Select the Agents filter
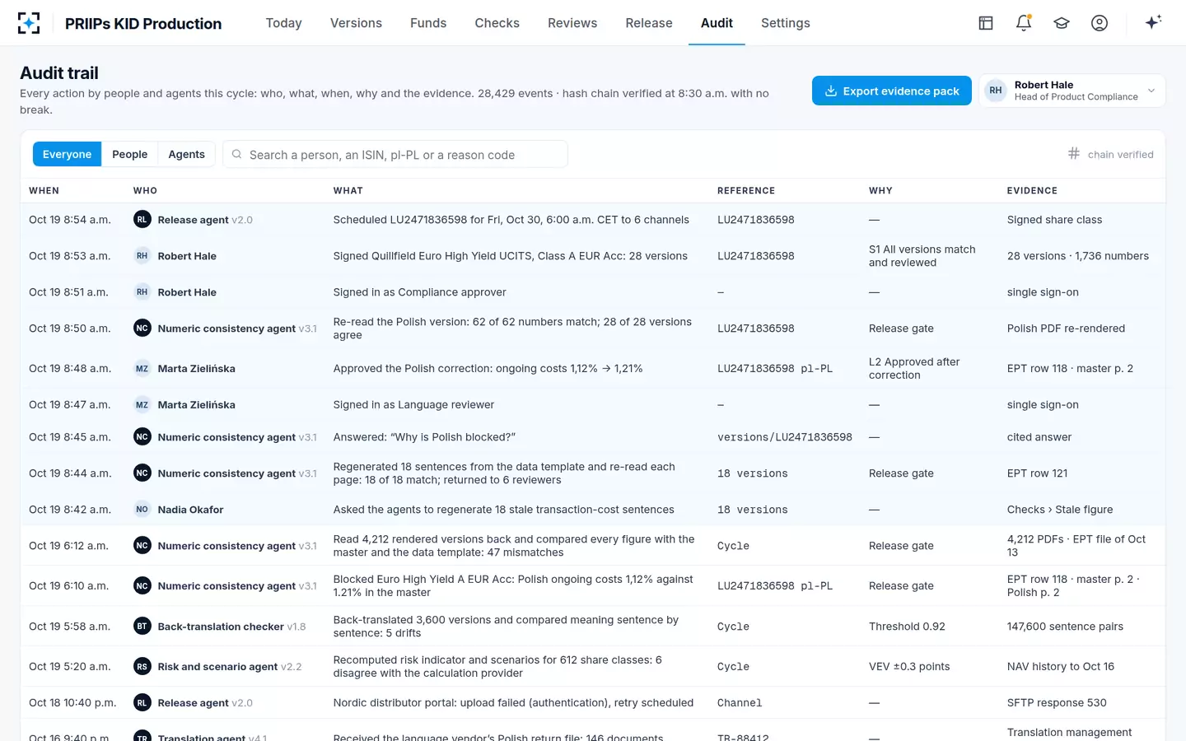Viewport: 1186px width, 741px height. [x=186, y=154]
